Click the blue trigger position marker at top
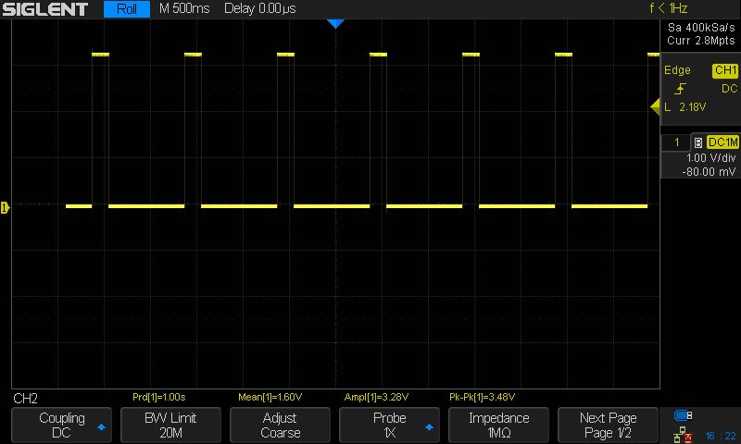 coord(335,24)
